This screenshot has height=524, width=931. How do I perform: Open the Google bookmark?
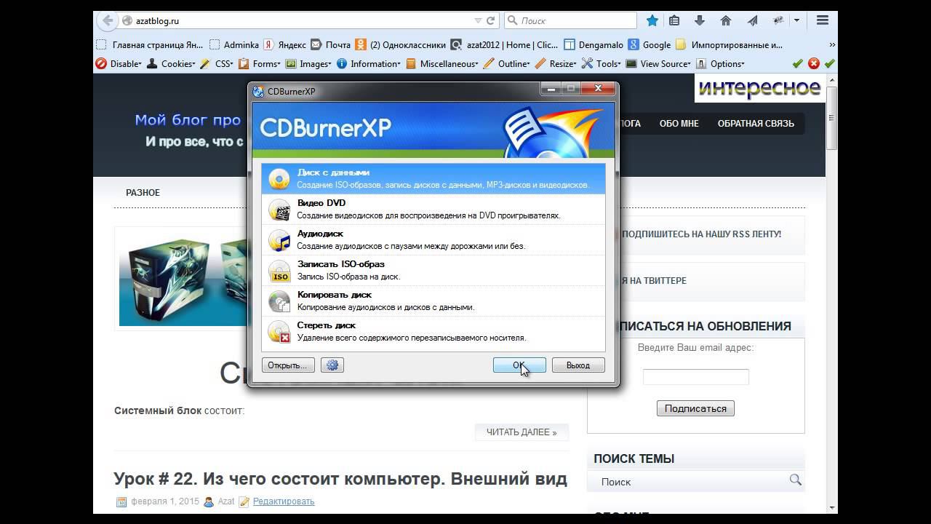649,44
